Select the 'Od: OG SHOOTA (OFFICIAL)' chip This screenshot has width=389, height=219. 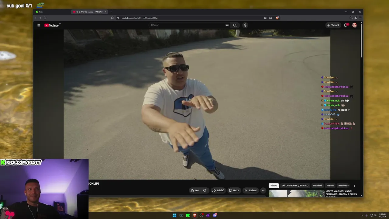click(295, 186)
